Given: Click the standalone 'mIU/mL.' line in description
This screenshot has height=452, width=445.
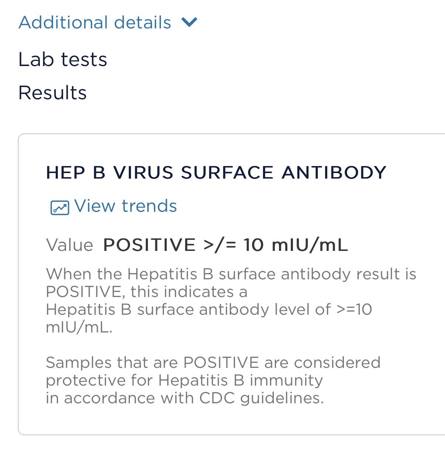Looking at the screenshot, I should pos(79,327).
